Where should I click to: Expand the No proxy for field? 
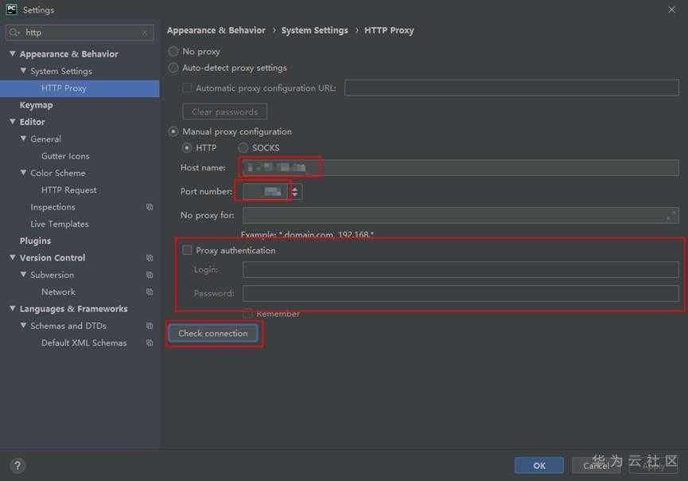[x=671, y=215]
